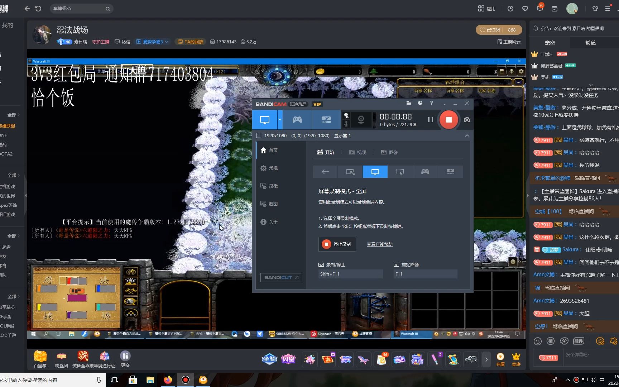Click the 已订阅 subscribe button

(x=490, y=30)
